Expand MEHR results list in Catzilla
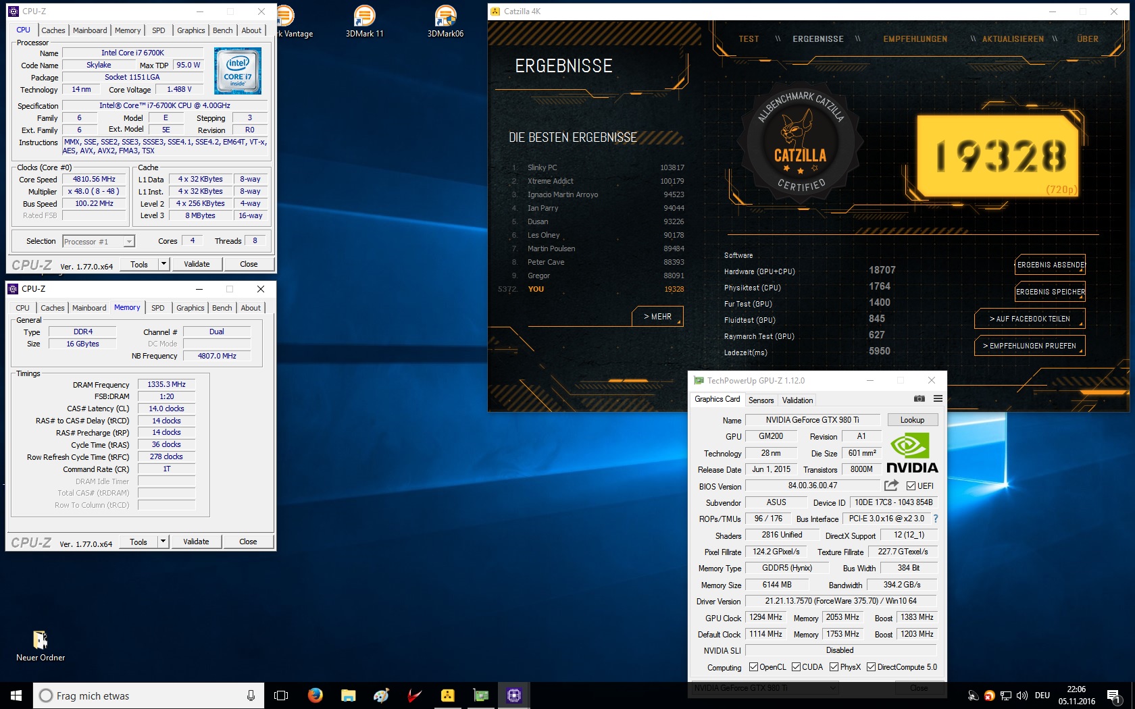This screenshot has width=1135, height=709. 657,316
